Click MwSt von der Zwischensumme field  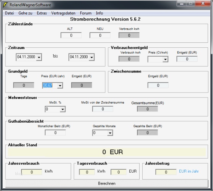pyautogui.click(x=103, y=109)
